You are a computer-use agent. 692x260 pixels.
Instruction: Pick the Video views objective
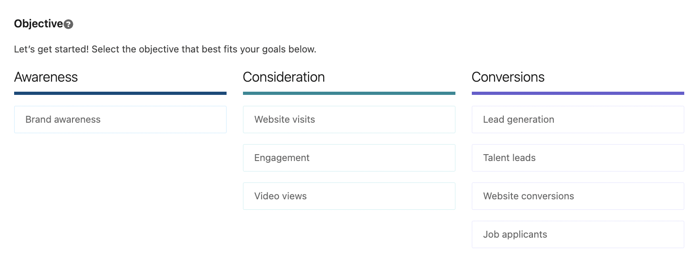click(349, 196)
